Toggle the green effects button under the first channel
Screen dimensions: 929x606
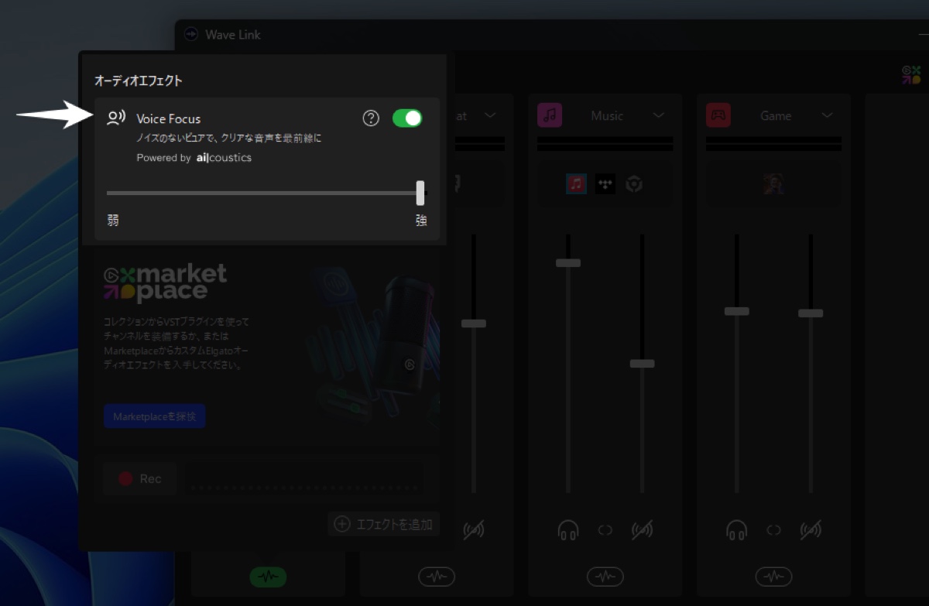coord(268,577)
